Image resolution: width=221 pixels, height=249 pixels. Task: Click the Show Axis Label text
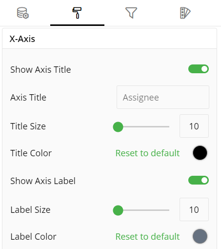pyautogui.click(x=43, y=181)
